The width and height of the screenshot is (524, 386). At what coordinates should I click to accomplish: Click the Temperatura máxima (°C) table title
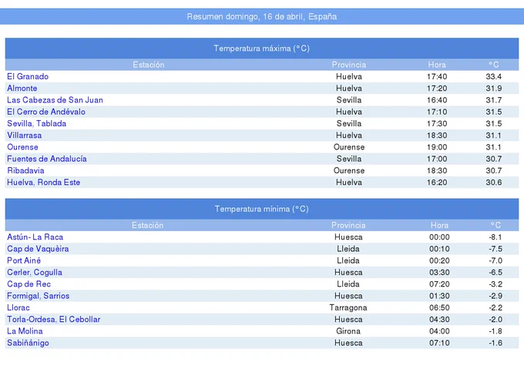coord(262,48)
